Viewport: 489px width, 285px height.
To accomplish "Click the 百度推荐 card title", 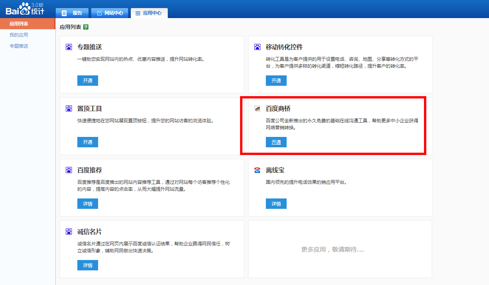I will [x=90, y=170].
